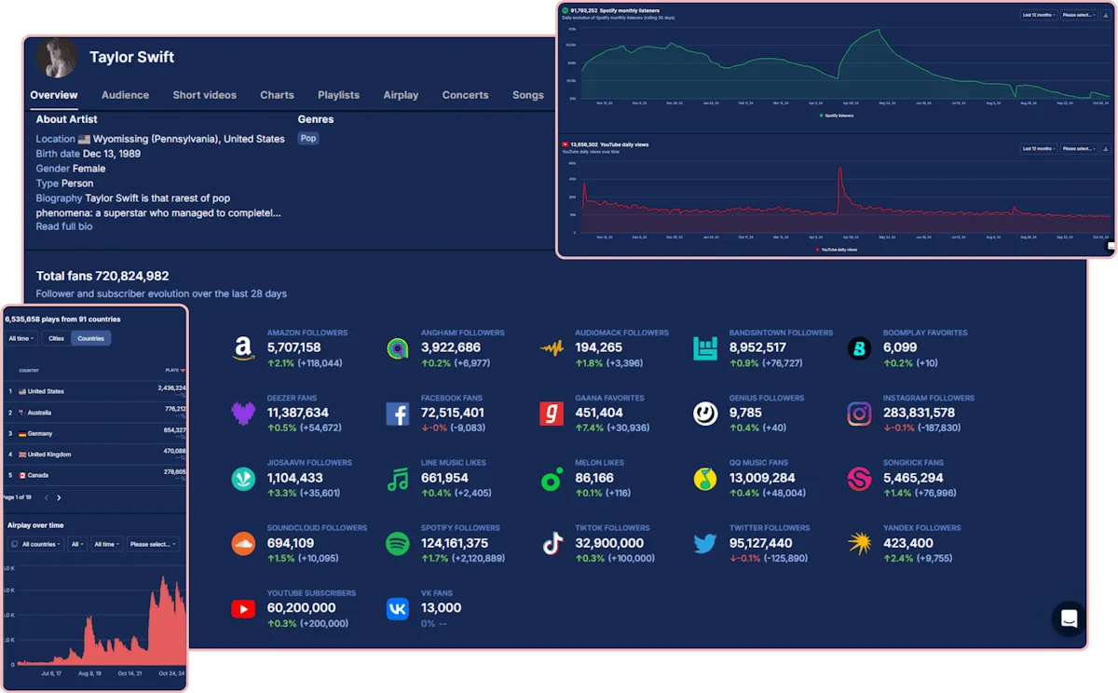The image size is (1118, 693).
Task: Switch the plays panel to Cities view
Action: click(x=56, y=338)
